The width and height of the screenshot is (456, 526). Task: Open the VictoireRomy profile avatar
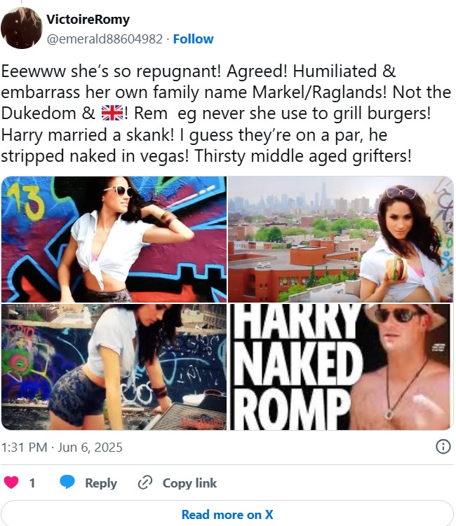21,28
